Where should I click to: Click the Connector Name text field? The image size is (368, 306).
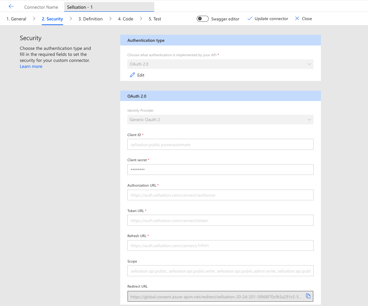109,7
